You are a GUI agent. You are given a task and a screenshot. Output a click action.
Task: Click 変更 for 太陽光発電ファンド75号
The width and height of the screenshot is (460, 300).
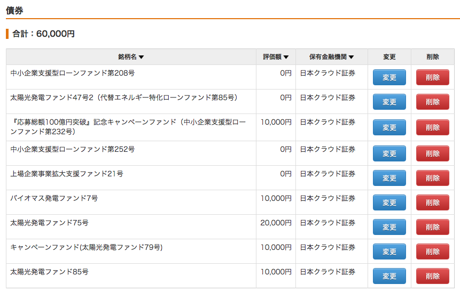389,227
